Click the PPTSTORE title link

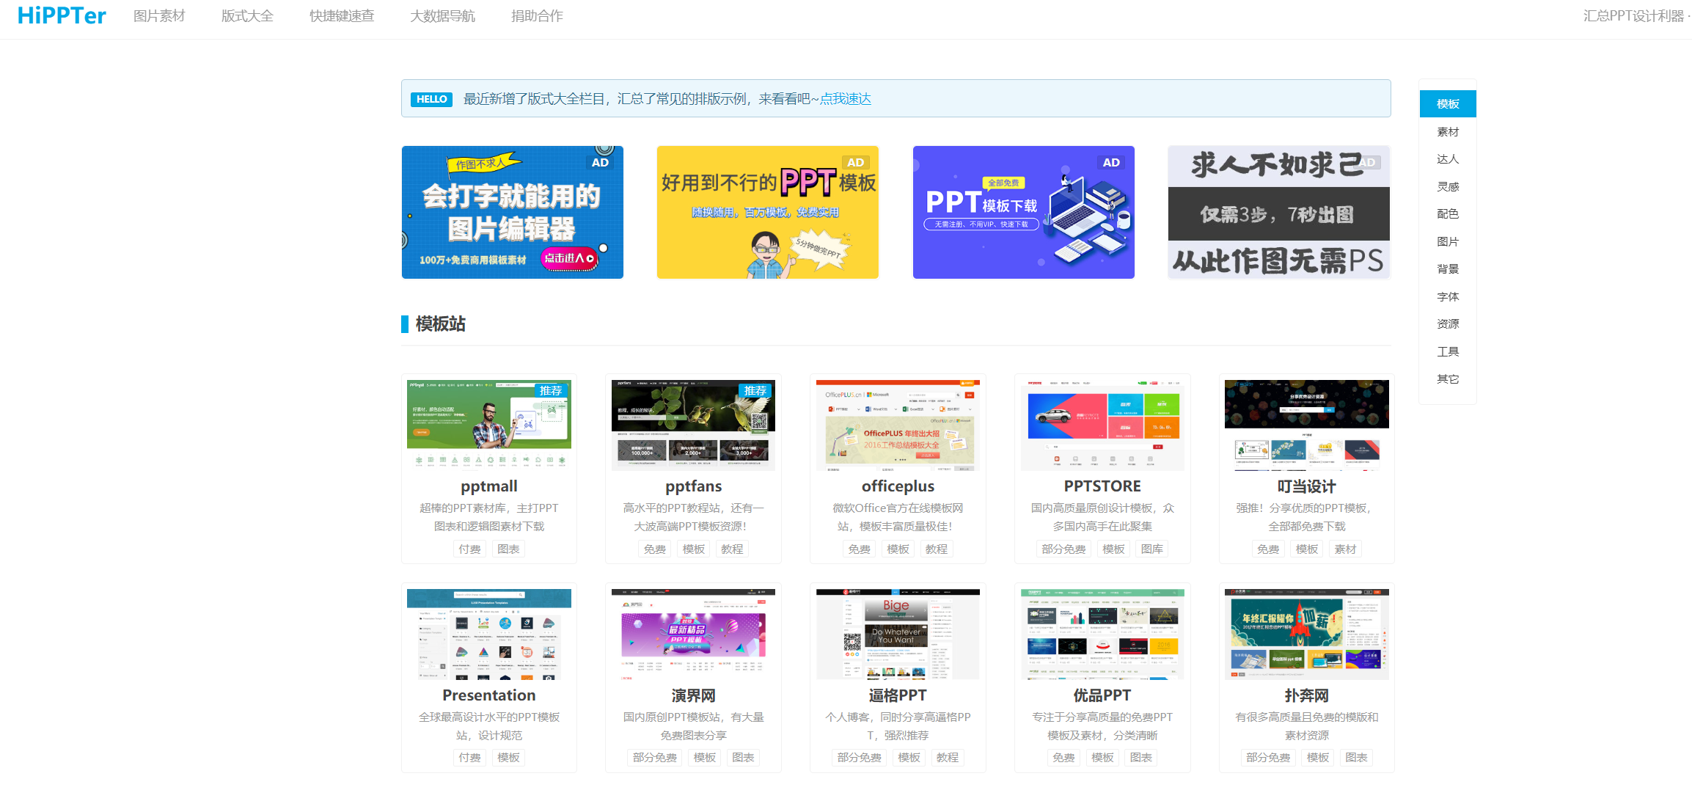click(x=1102, y=486)
